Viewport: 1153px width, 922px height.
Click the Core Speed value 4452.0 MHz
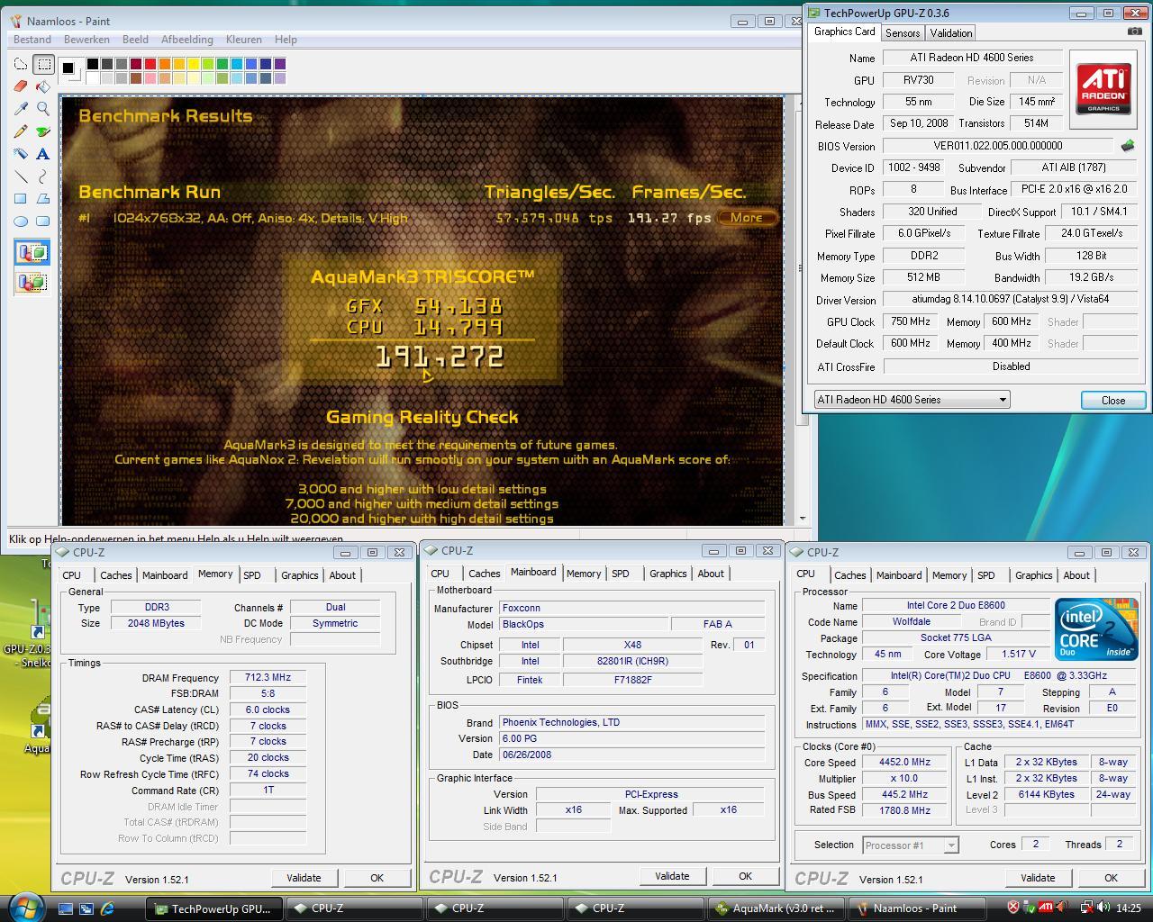pyautogui.click(x=904, y=762)
